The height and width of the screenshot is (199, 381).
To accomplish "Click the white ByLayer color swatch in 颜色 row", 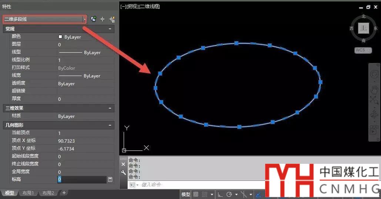I will [60, 37].
